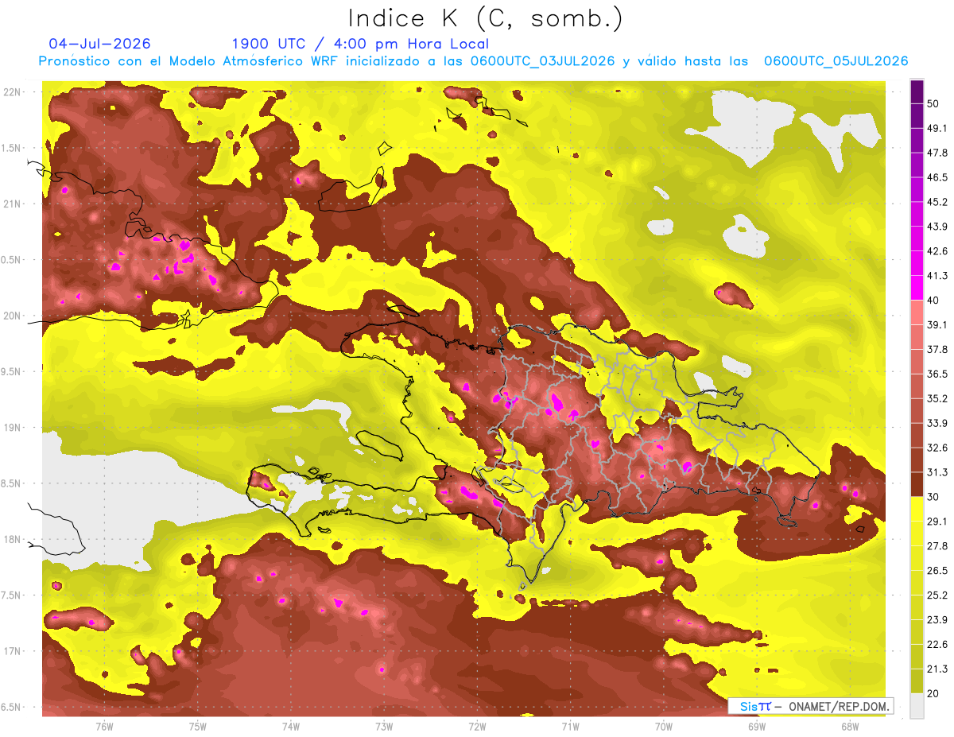Click the valid-until time "0600UTC_05JUL2026"
The height and width of the screenshot is (737, 954).
[836, 61]
